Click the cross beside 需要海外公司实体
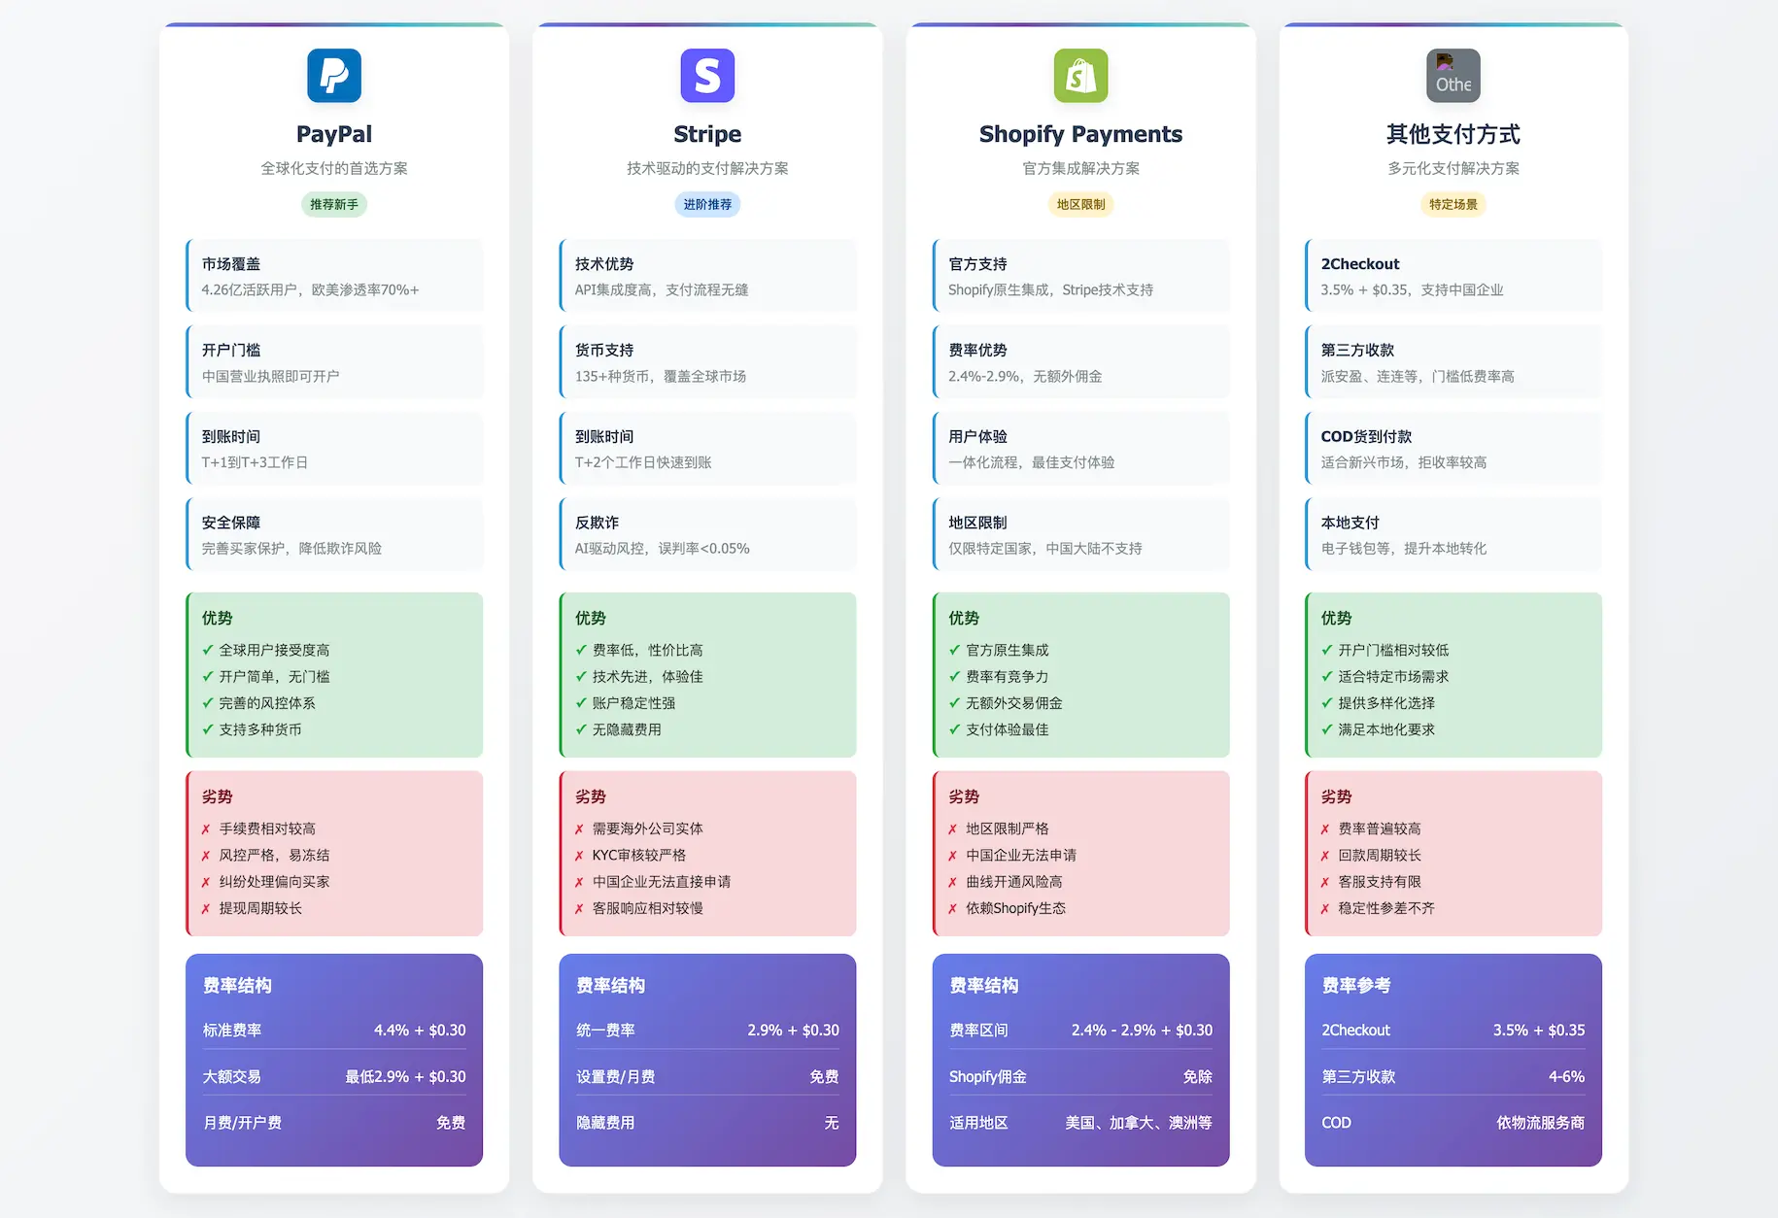This screenshot has height=1218, width=1778. point(579,829)
